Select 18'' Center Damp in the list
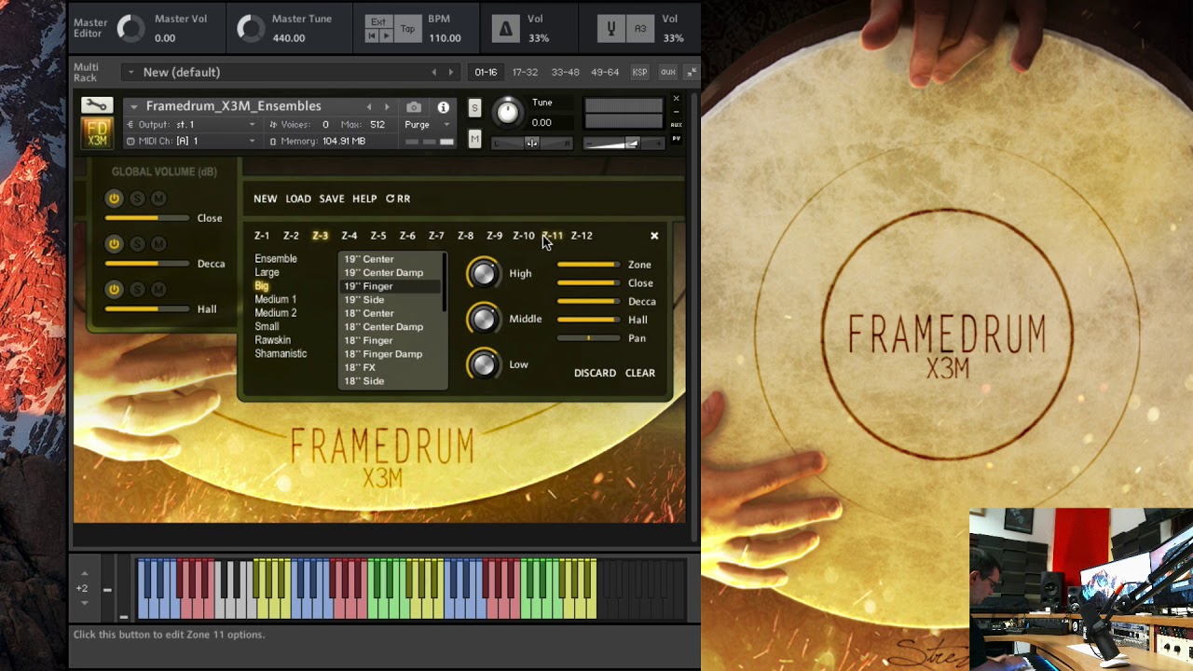 (383, 327)
